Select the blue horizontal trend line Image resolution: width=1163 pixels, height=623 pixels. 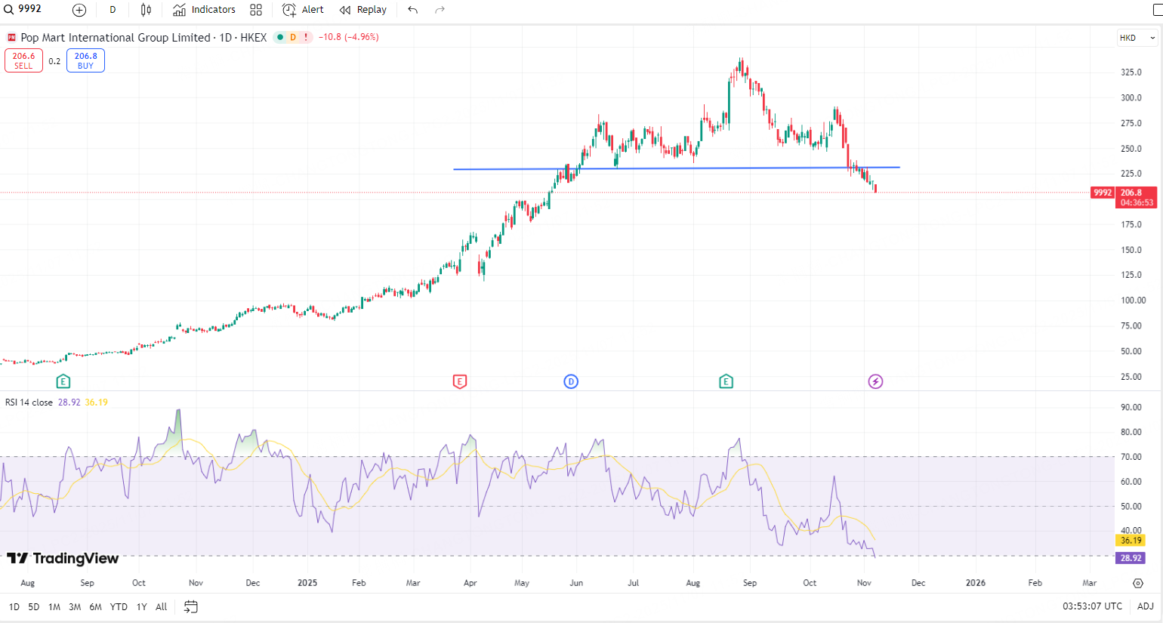pos(676,168)
